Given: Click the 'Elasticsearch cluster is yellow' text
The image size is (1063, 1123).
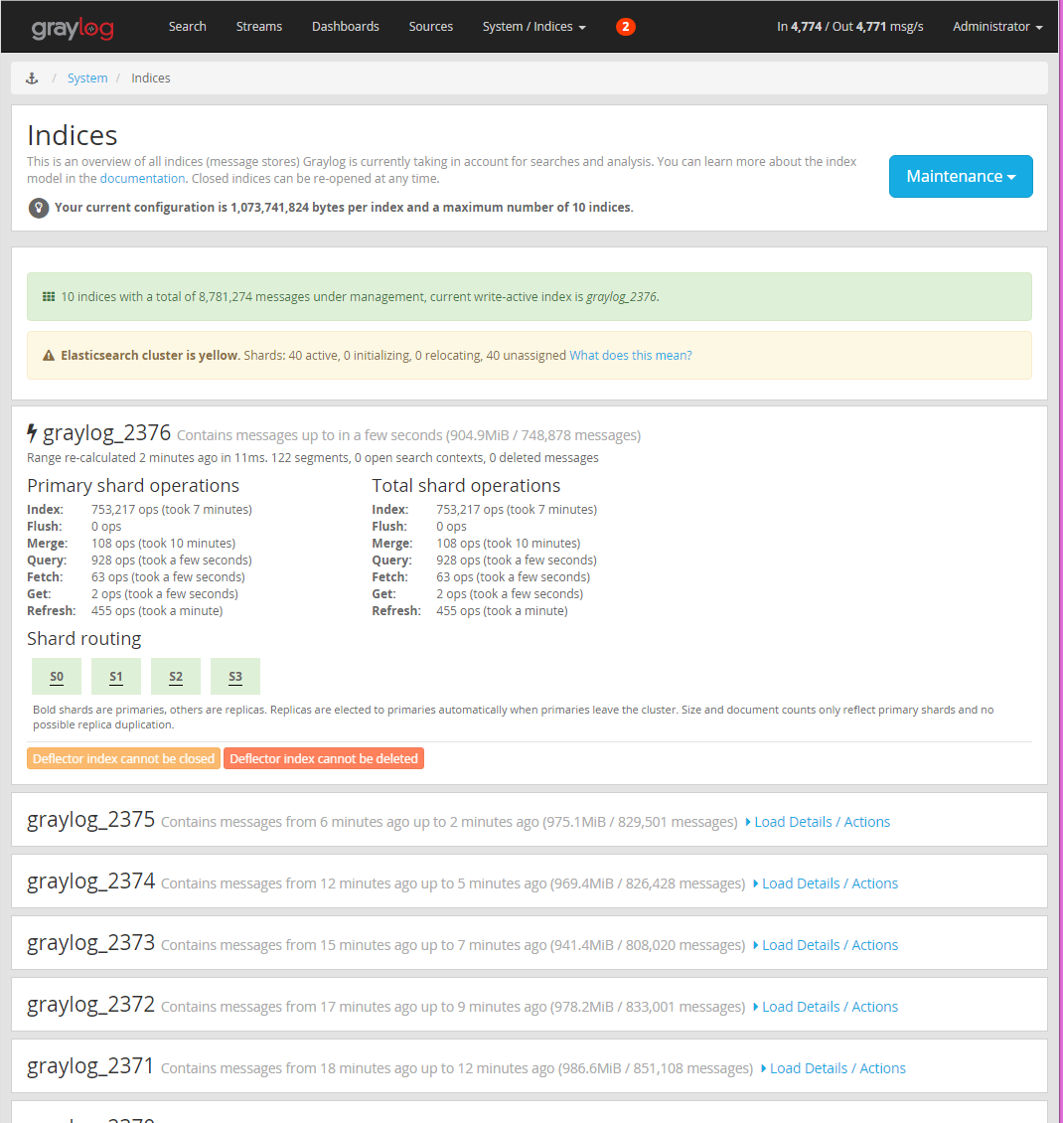Looking at the screenshot, I should click(x=150, y=355).
